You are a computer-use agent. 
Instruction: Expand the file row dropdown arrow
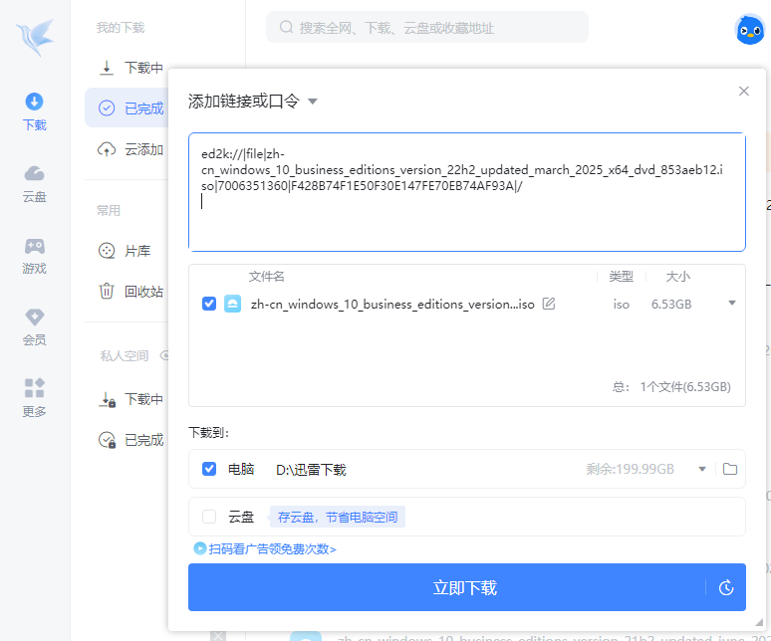pos(732,303)
